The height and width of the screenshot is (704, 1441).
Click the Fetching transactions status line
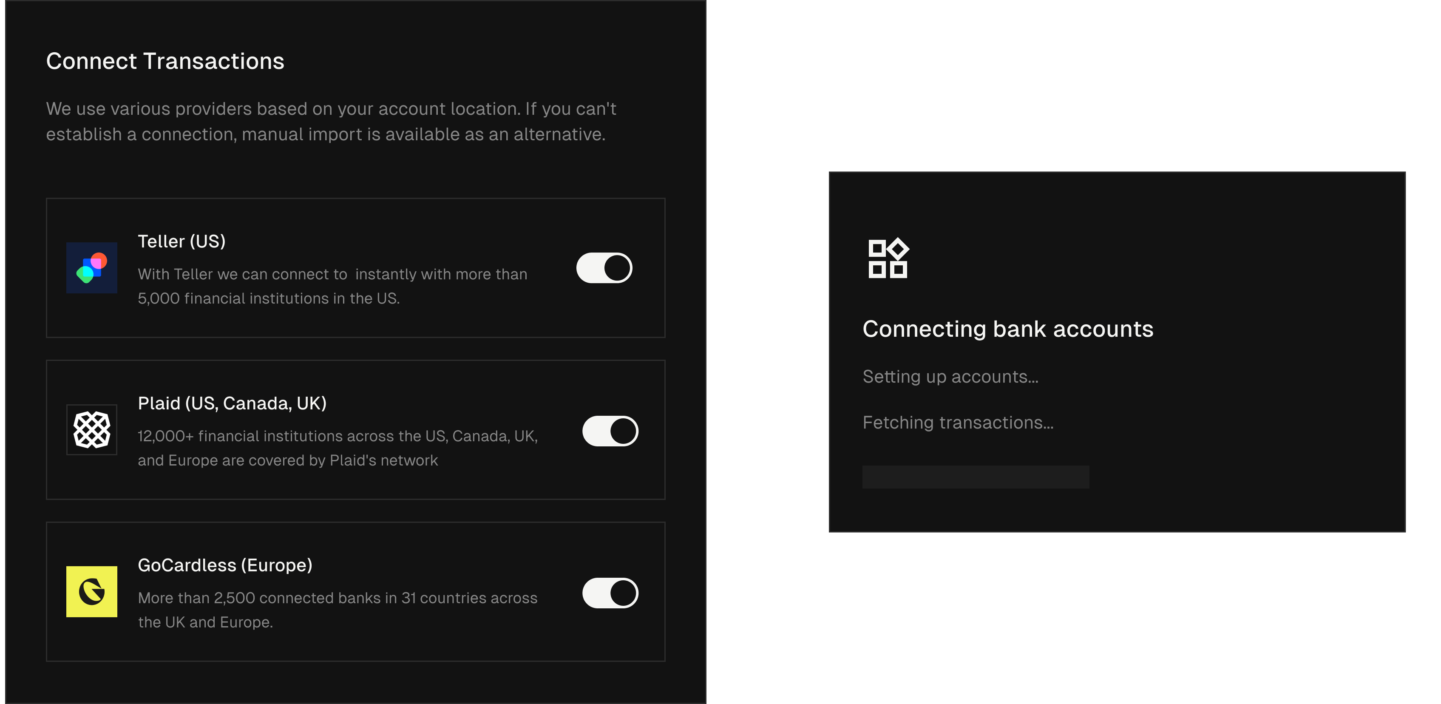(958, 423)
